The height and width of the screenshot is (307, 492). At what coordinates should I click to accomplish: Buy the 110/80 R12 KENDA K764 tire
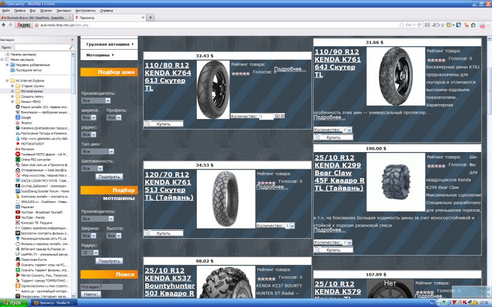click(x=163, y=124)
